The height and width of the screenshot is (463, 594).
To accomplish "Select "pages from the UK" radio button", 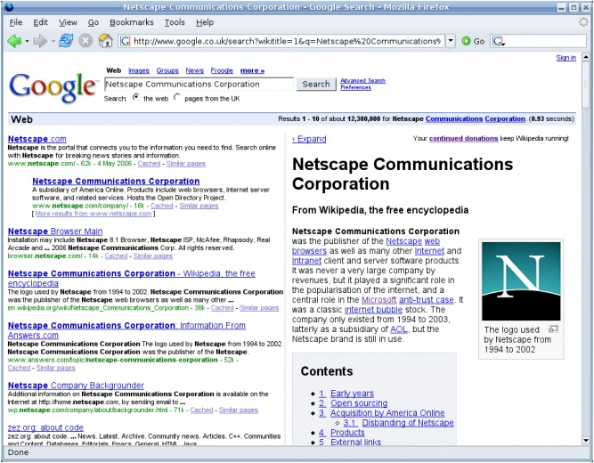I will click(176, 97).
